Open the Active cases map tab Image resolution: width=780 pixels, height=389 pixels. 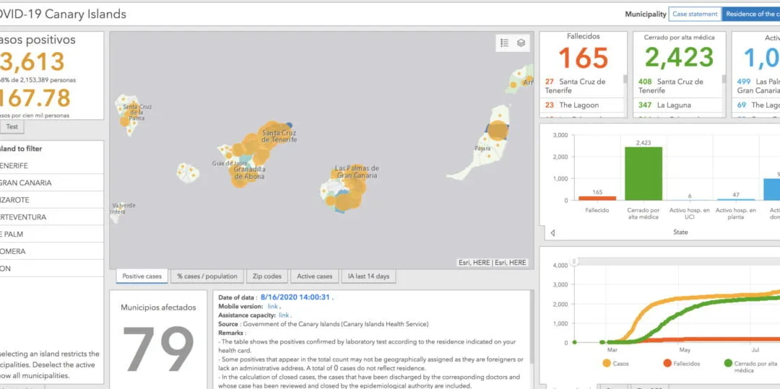[x=314, y=276]
